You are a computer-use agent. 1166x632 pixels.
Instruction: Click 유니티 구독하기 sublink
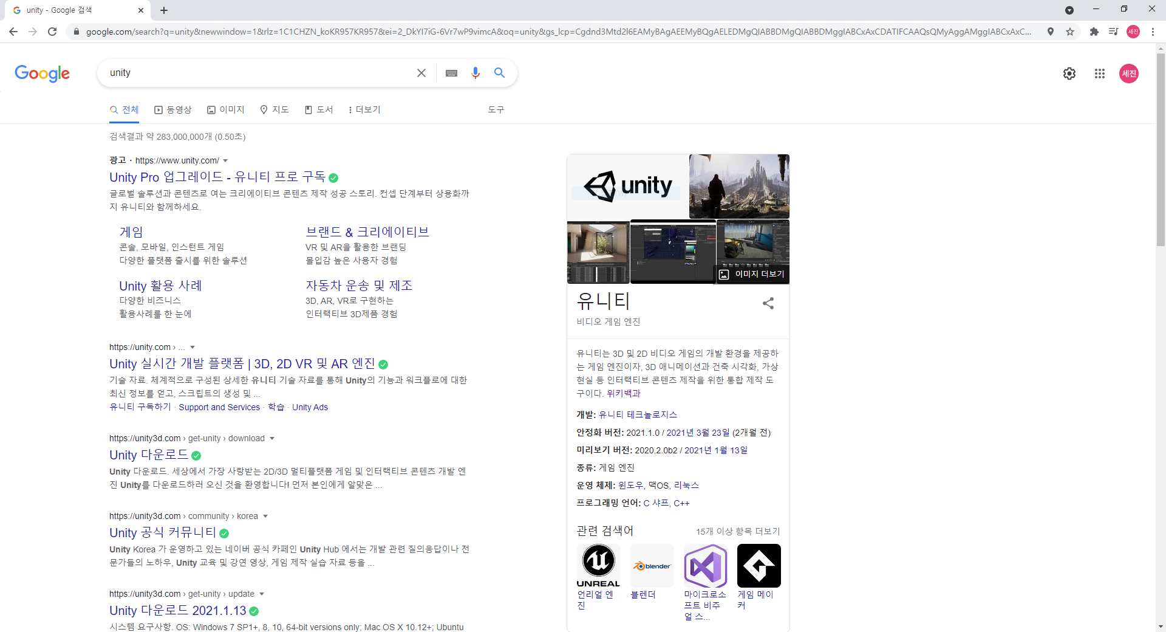(x=140, y=407)
